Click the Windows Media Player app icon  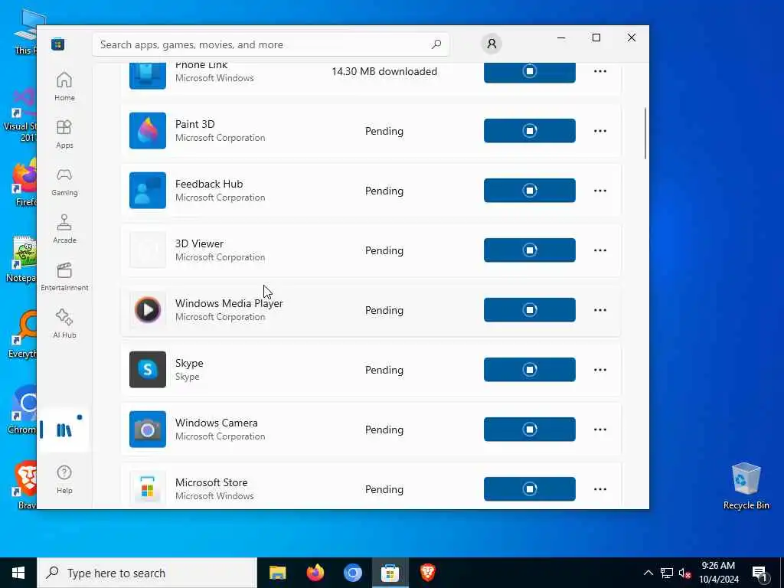tap(148, 310)
